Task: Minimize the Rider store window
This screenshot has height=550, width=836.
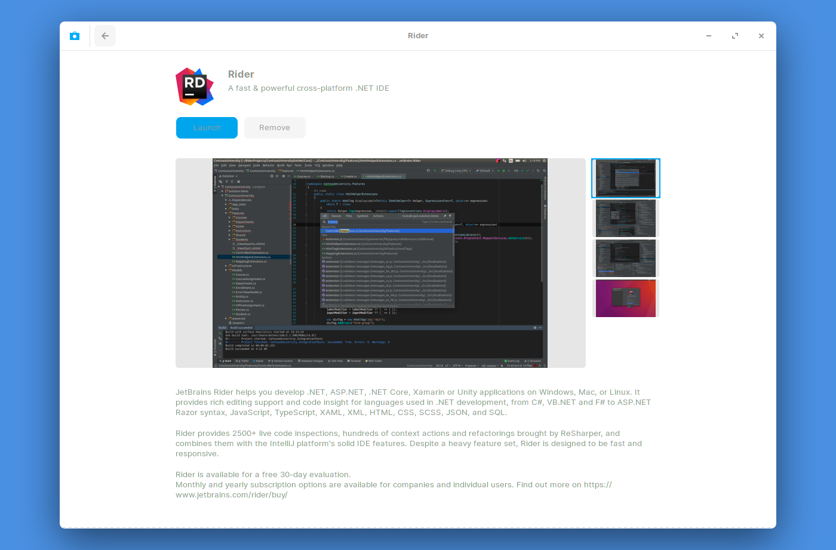Action: [709, 36]
